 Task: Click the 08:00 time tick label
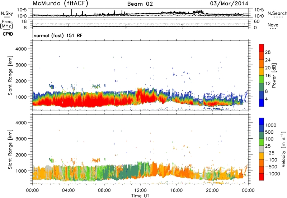tap(104, 190)
